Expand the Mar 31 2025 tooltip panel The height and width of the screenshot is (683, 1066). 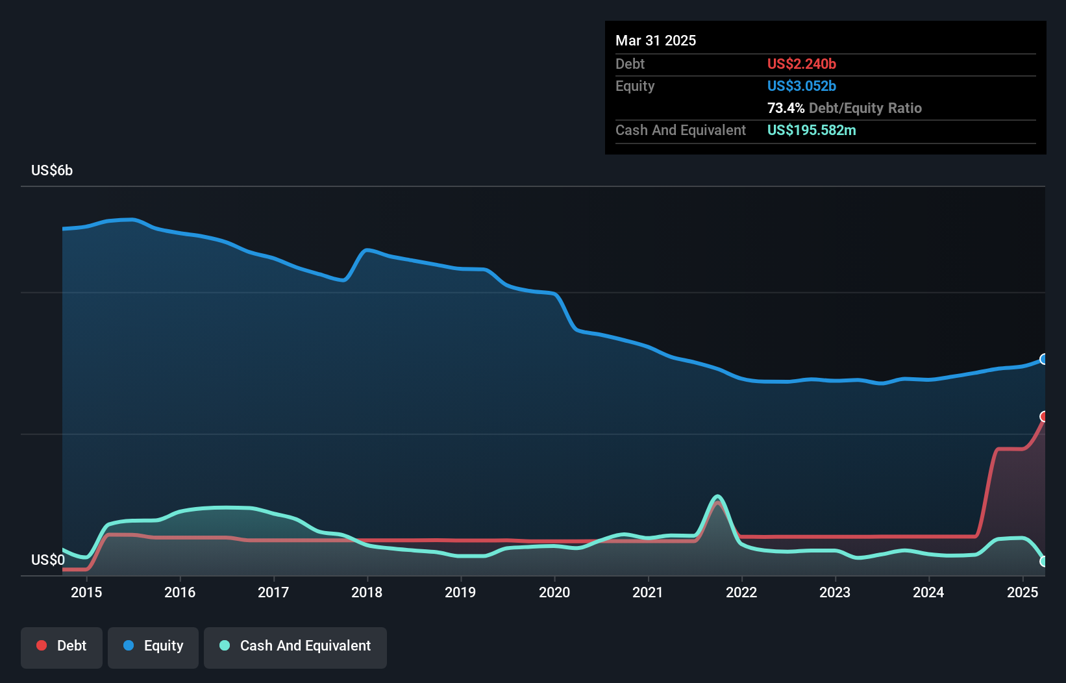[655, 40]
